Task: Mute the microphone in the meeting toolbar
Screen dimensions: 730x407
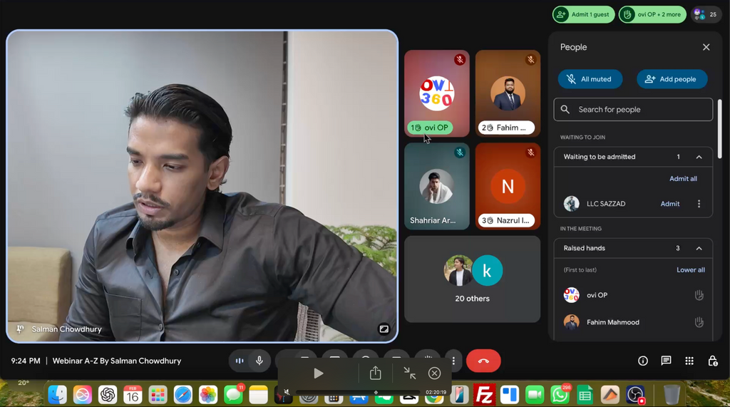Action: pyautogui.click(x=259, y=361)
